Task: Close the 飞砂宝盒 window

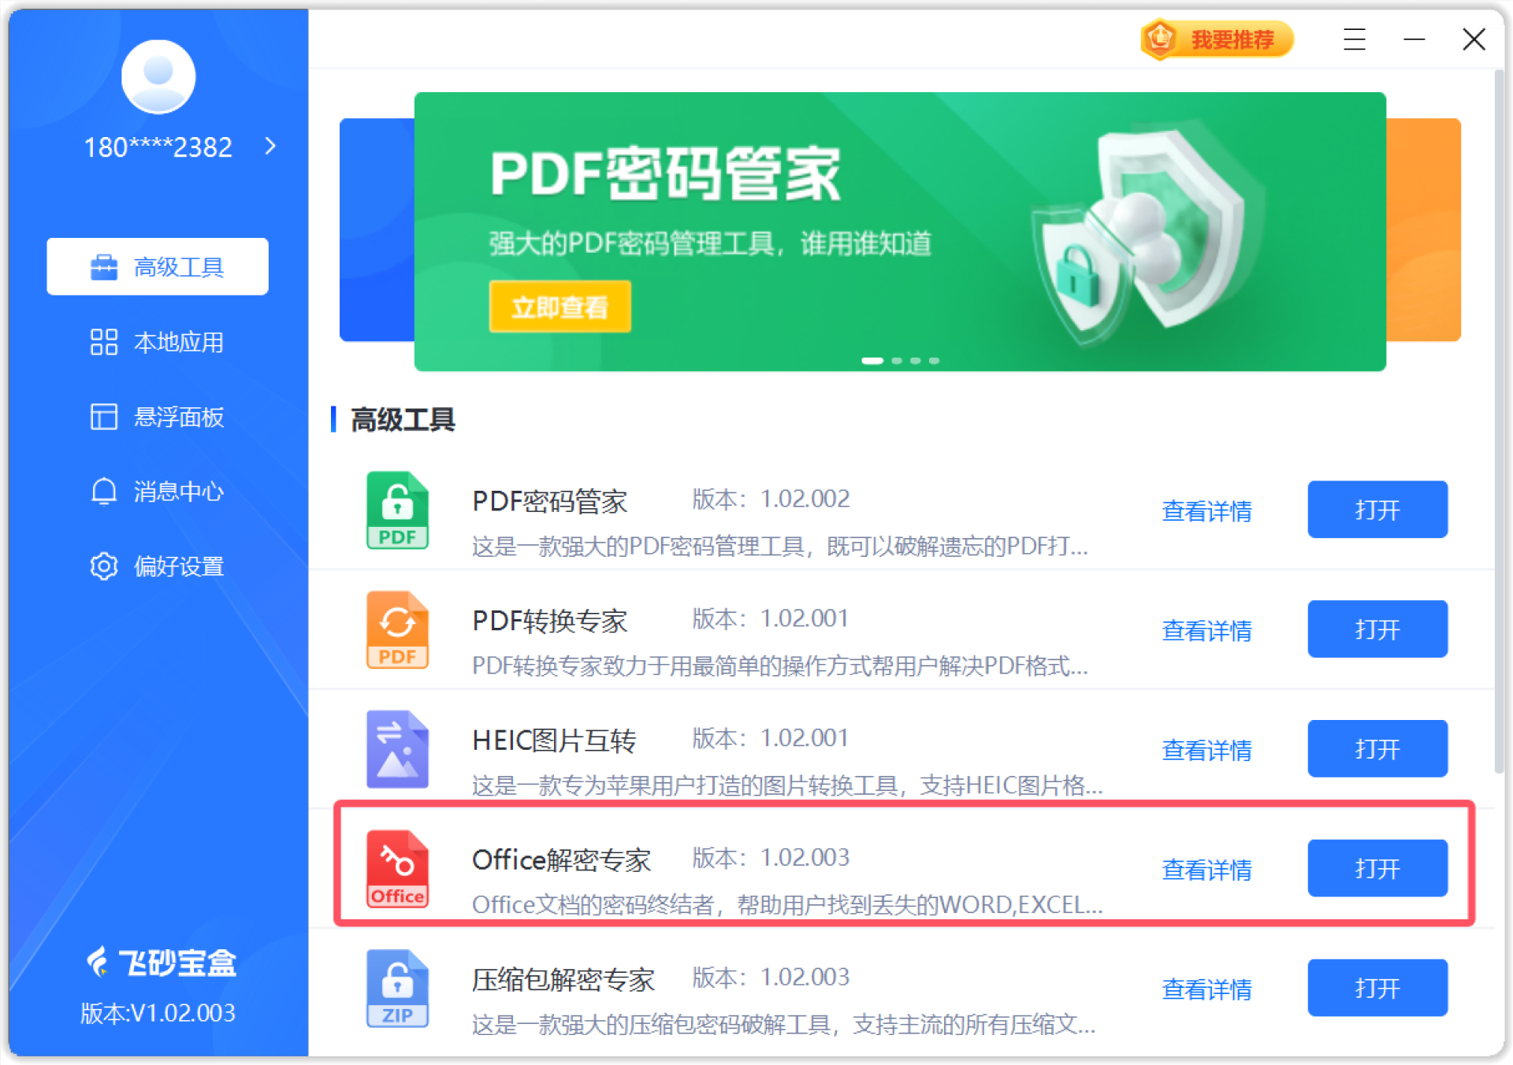Action: [x=1474, y=39]
